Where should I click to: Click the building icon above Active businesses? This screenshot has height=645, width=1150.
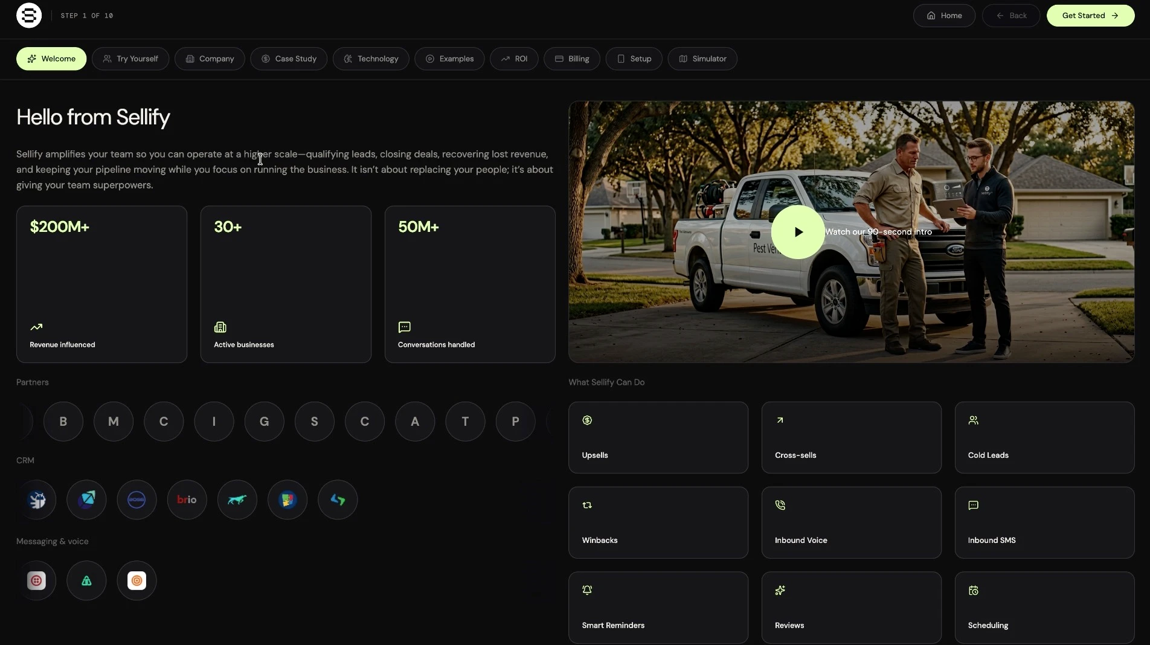click(x=220, y=327)
